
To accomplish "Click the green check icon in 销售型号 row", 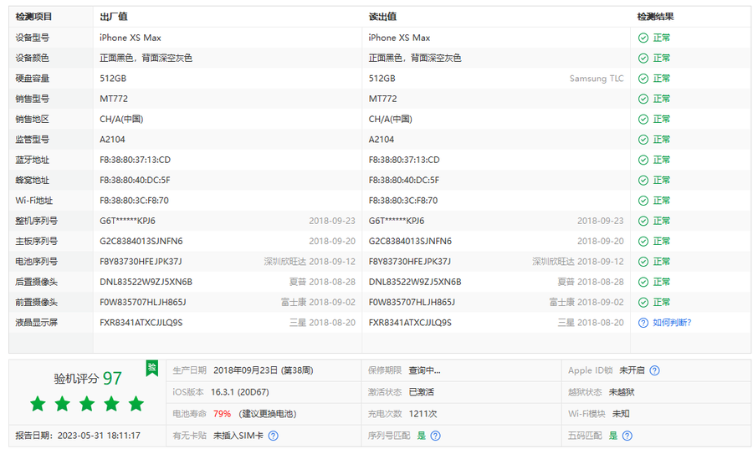I will pos(643,99).
